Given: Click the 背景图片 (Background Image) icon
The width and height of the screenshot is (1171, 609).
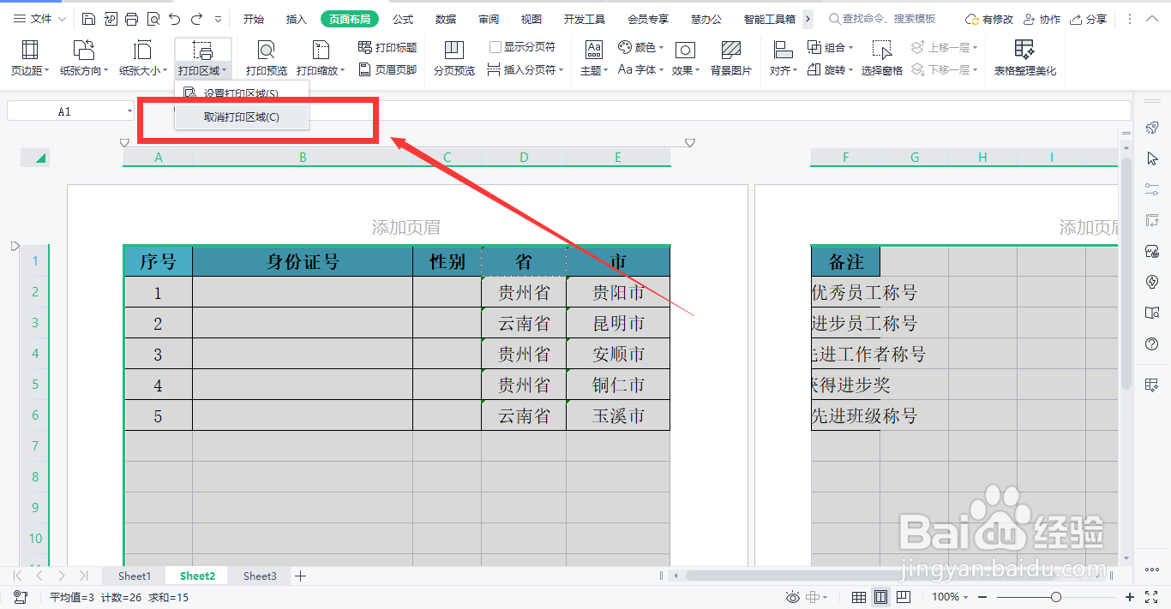Looking at the screenshot, I should pyautogui.click(x=730, y=57).
